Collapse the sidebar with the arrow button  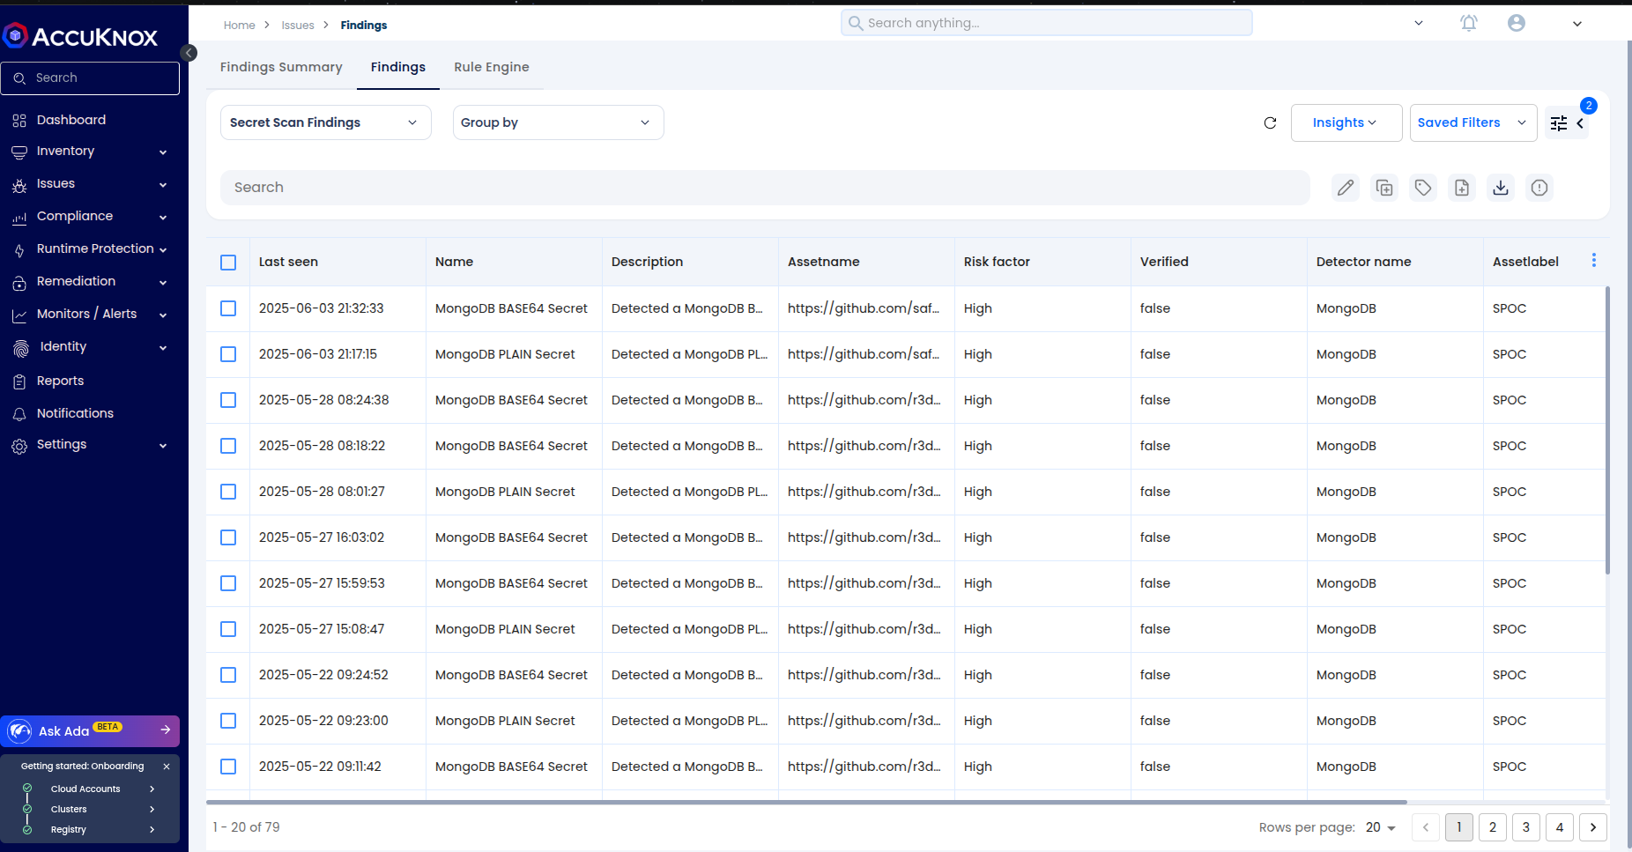point(189,53)
